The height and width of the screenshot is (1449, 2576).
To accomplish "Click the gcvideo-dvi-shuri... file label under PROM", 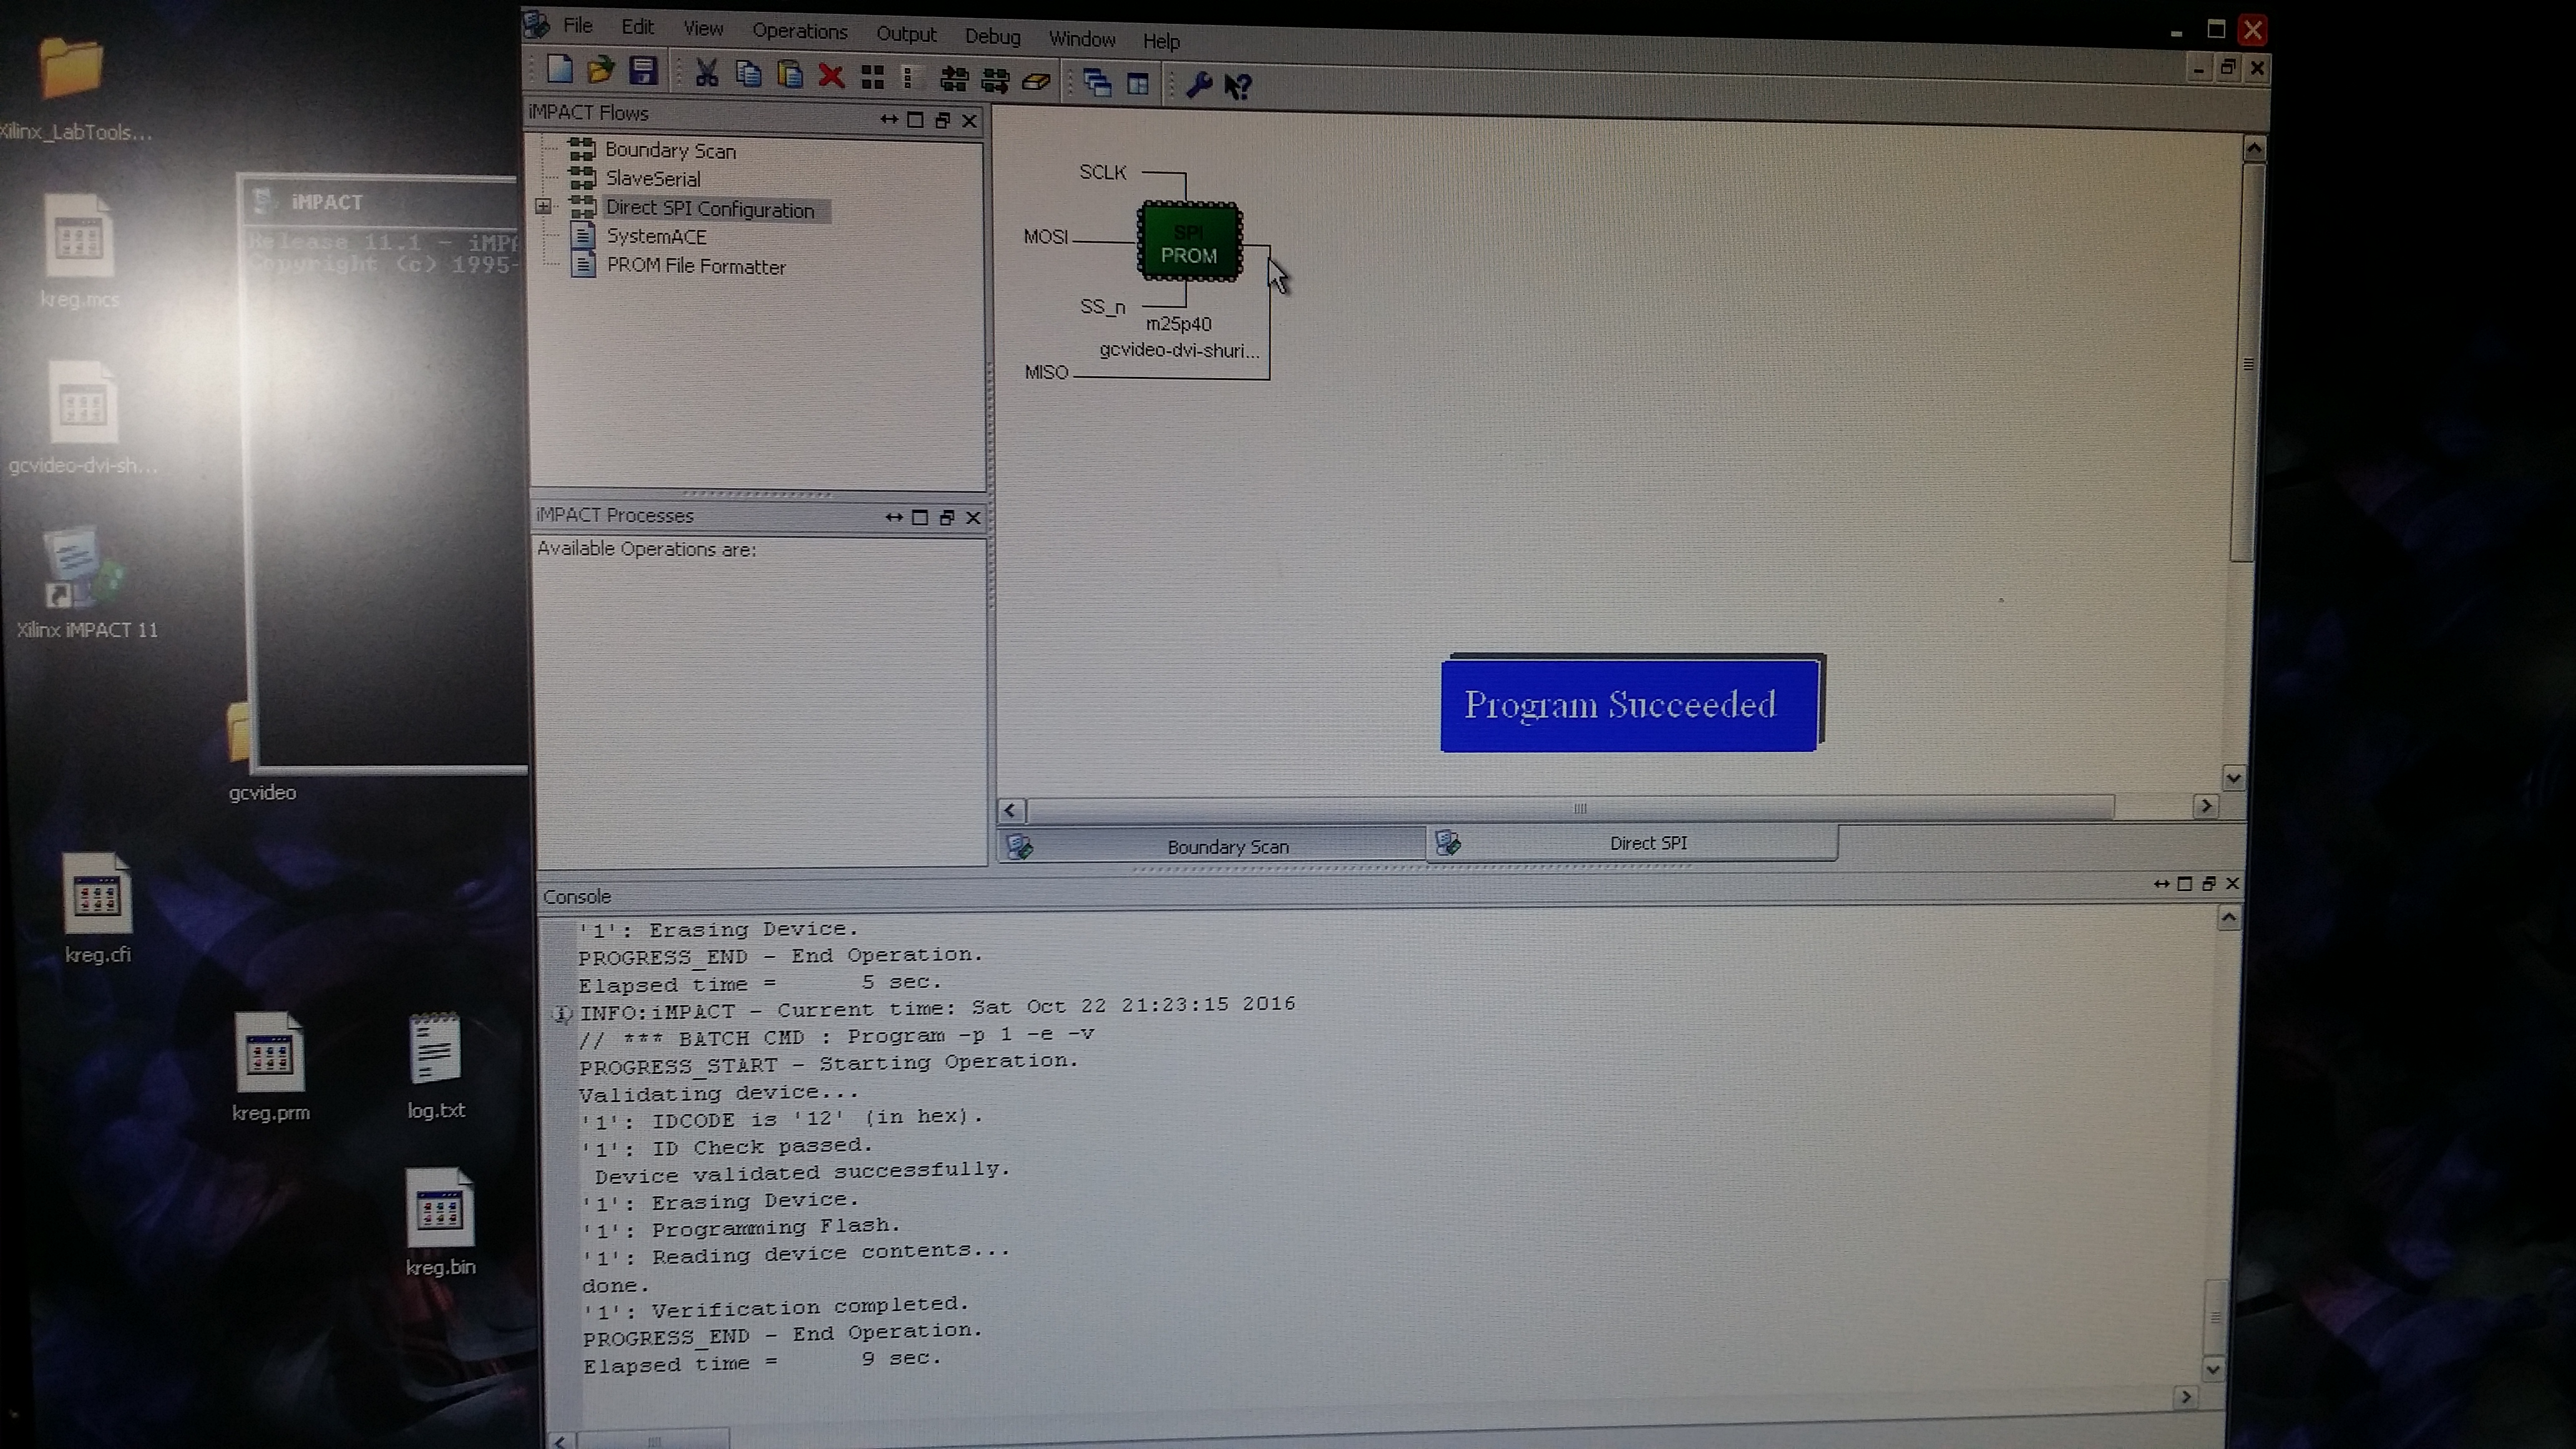I will (1179, 350).
